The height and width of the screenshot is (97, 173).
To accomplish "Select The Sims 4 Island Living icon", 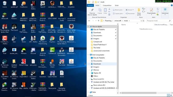I will [x=43, y=40].
